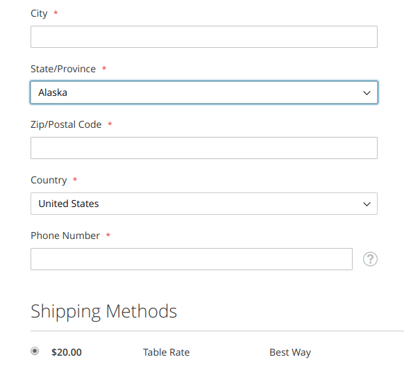Click the Shipping Methods heading
Screen dimensions: 404x380
click(x=104, y=312)
